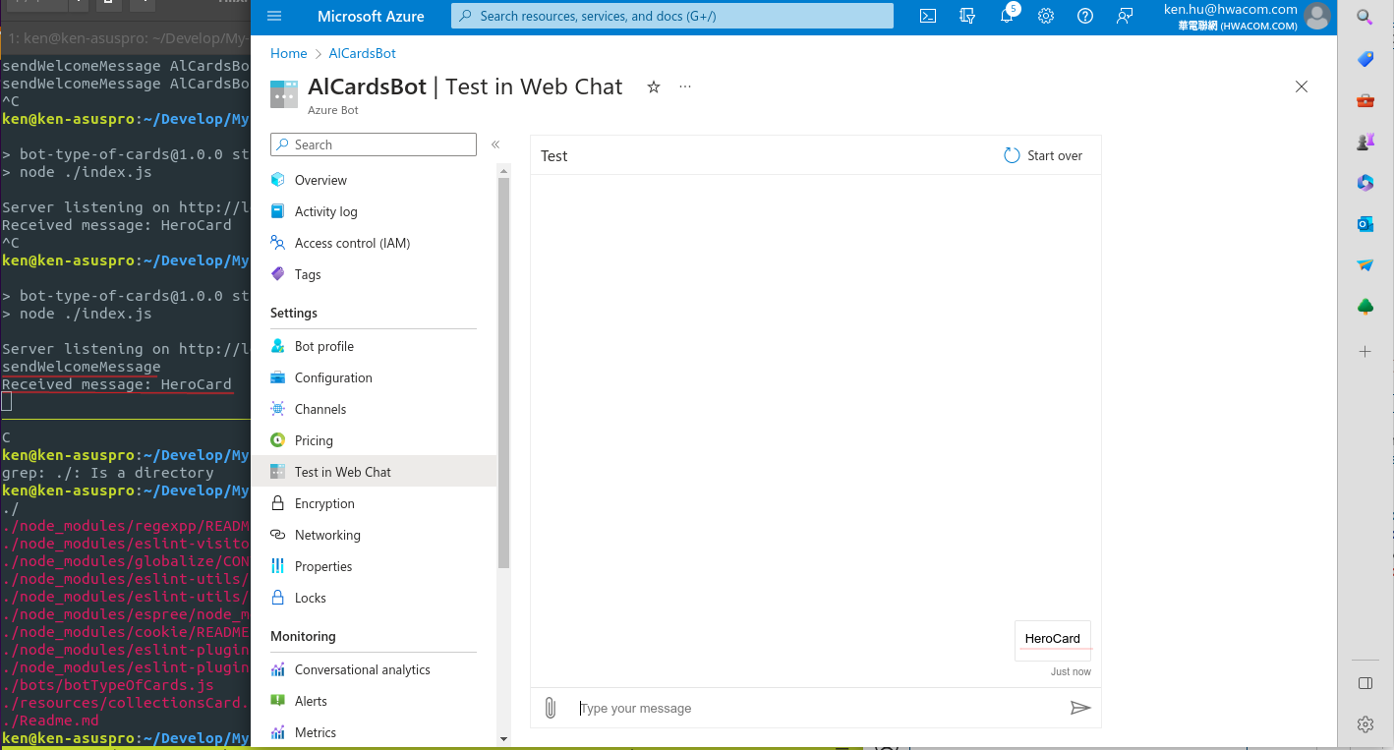Click the send message arrow
The image size is (1394, 750).
pyautogui.click(x=1081, y=707)
